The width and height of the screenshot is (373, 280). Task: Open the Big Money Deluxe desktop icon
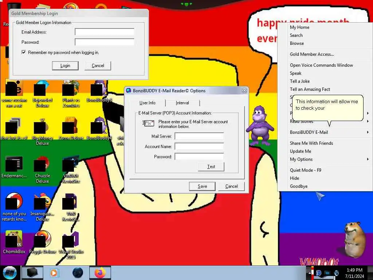[42, 131]
